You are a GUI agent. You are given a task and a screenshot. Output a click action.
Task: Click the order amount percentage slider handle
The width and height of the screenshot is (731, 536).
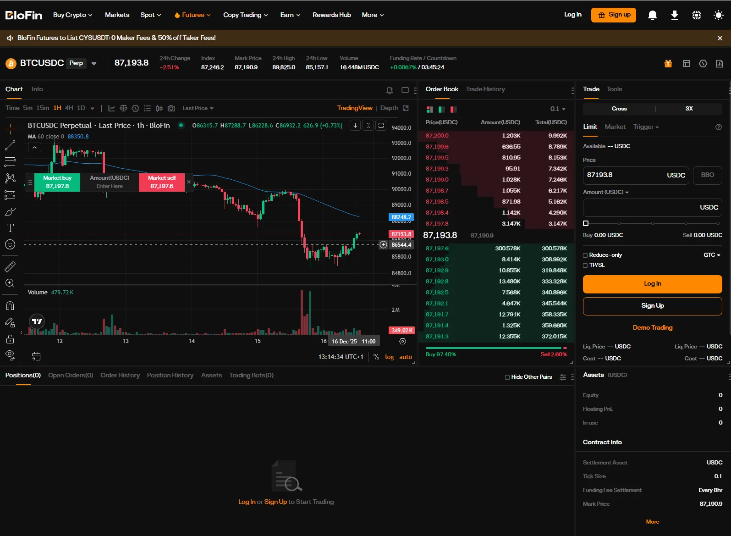coord(586,223)
